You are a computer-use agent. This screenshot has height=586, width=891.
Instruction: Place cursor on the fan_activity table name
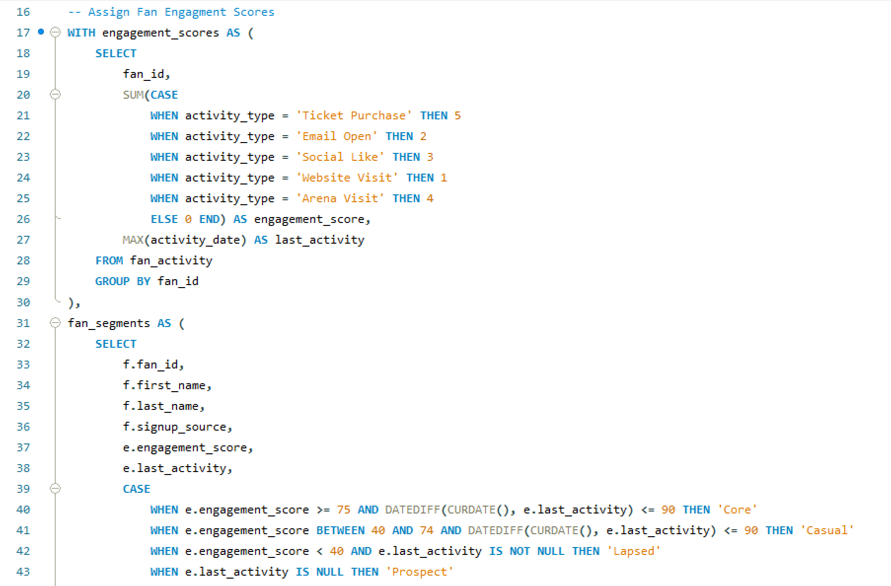point(171,260)
